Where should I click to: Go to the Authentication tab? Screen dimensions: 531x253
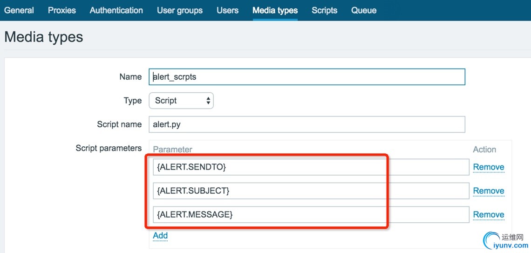116,10
